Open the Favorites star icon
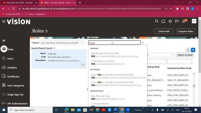Image resolution: width=201 pixels, height=113 pixels. point(170,21)
